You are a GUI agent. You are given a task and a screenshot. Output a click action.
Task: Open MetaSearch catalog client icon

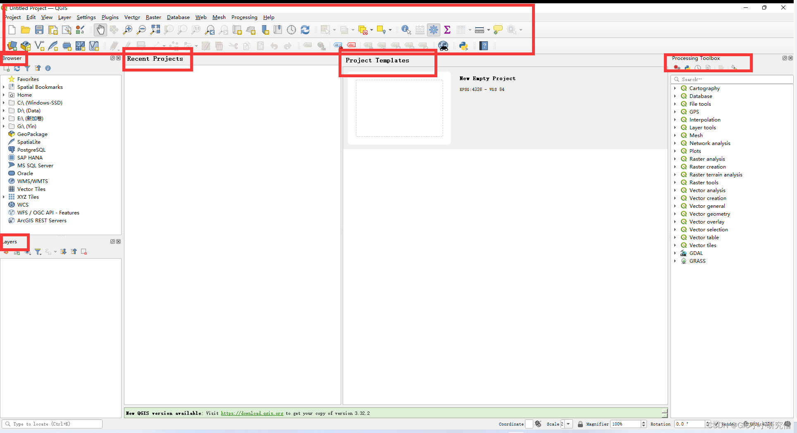click(443, 46)
